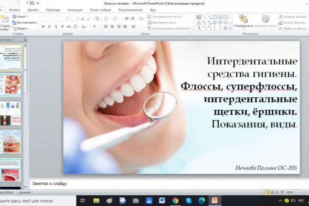This screenshot has width=309, height=206.
Task: Increase list indent level
Action: [x=133, y=19]
